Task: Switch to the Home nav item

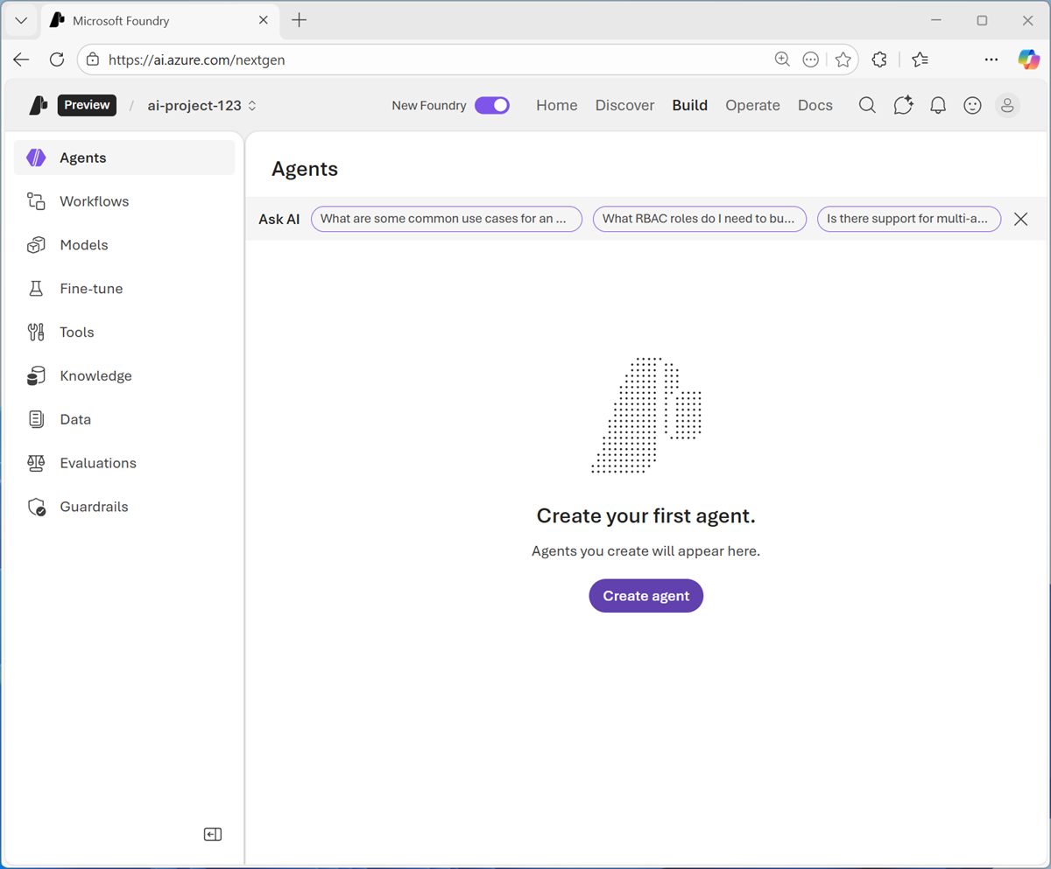Action: pos(556,105)
